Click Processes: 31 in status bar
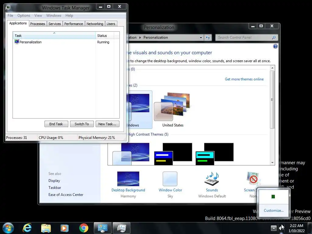 coord(16,138)
